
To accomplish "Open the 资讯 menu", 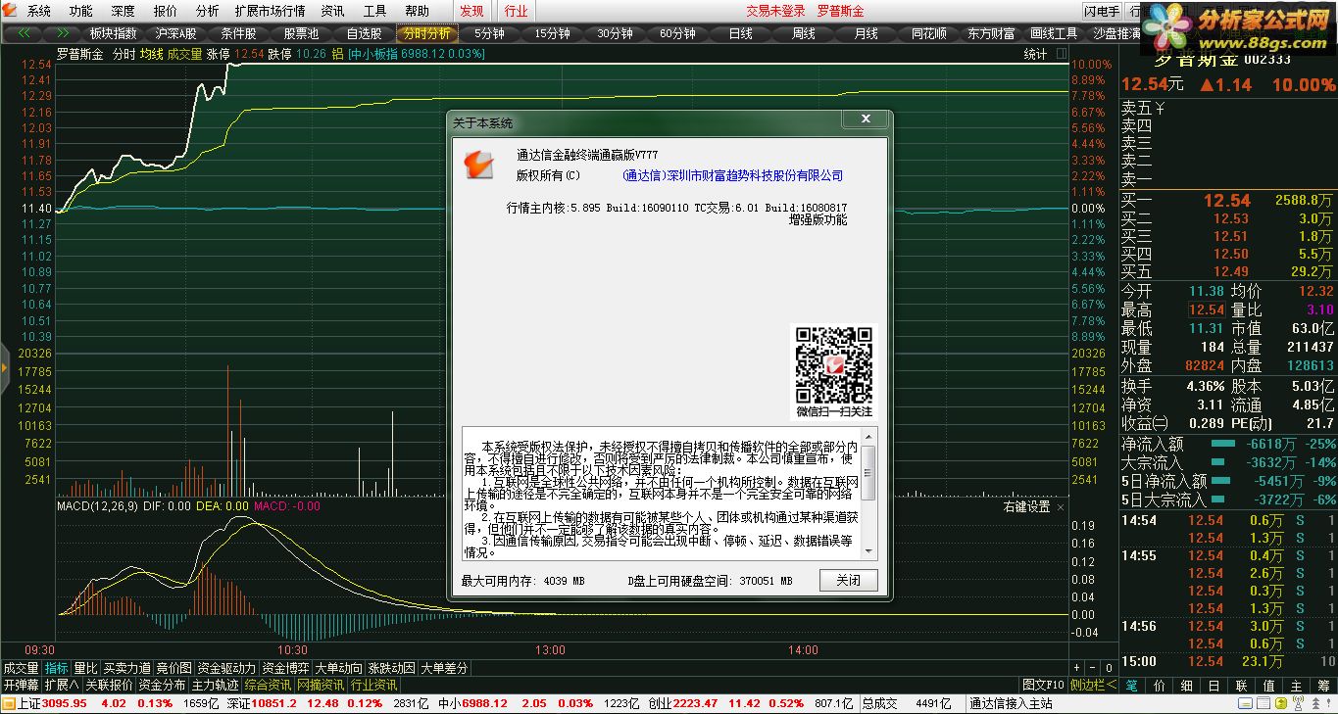I will (333, 11).
